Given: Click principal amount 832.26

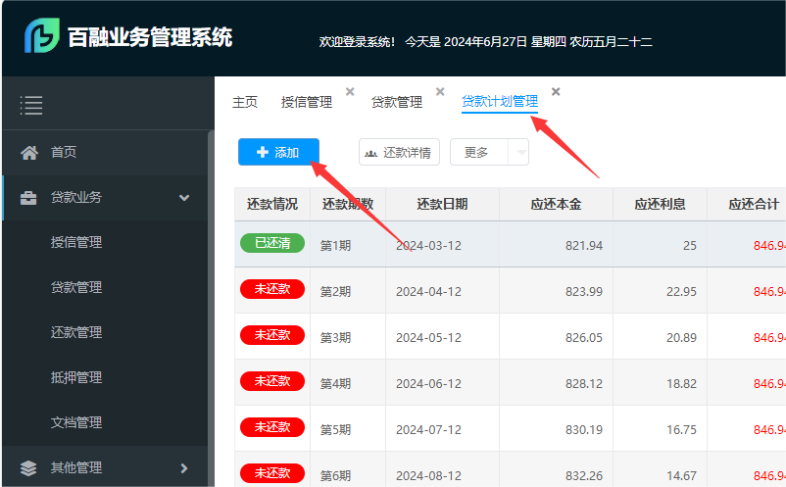Looking at the screenshot, I should (x=584, y=475).
